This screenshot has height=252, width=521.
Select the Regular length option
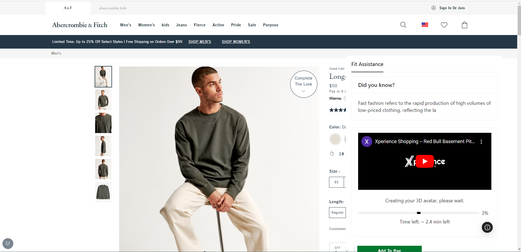coord(337,213)
